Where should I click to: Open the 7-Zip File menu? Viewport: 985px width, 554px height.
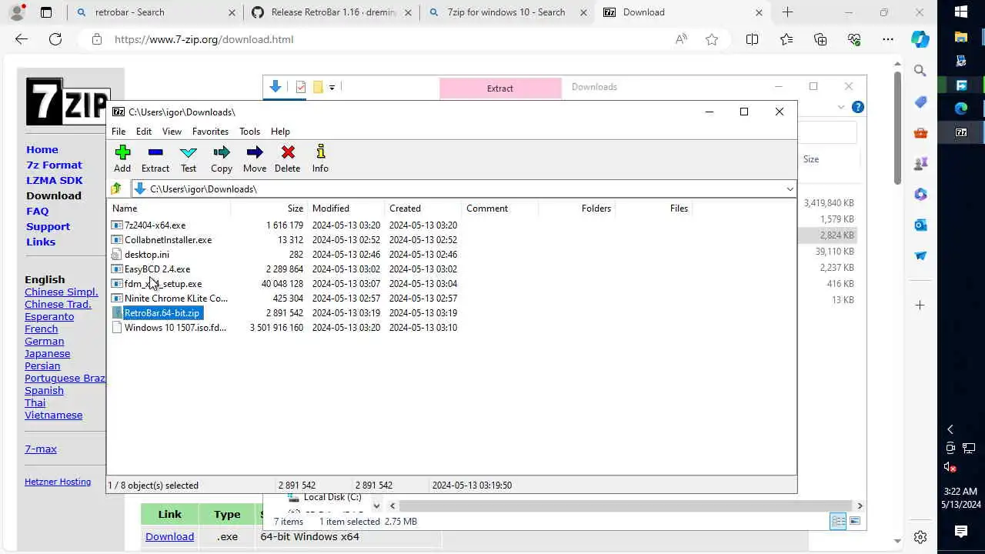tap(119, 132)
